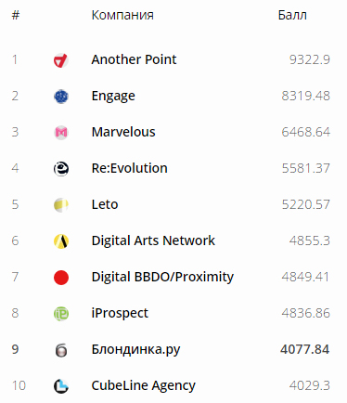Sort by the Компания column header
347x403 pixels.
point(122,15)
